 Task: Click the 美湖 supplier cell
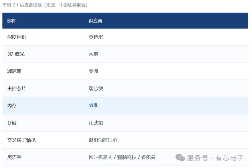click(94, 71)
